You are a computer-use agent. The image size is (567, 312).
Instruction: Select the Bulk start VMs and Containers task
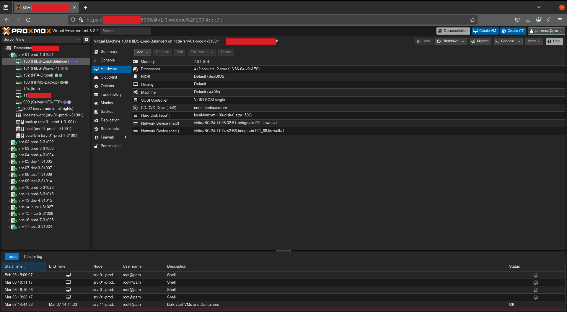[283, 305]
